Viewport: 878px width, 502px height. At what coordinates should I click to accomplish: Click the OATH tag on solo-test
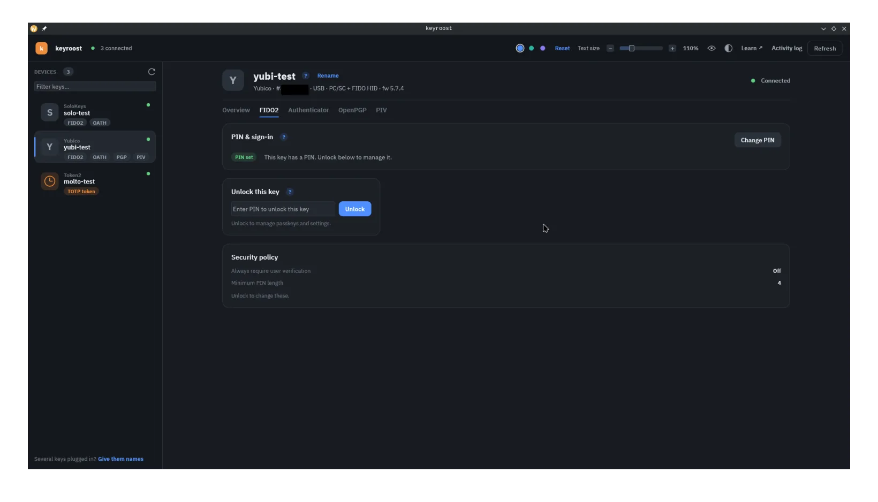point(100,123)
